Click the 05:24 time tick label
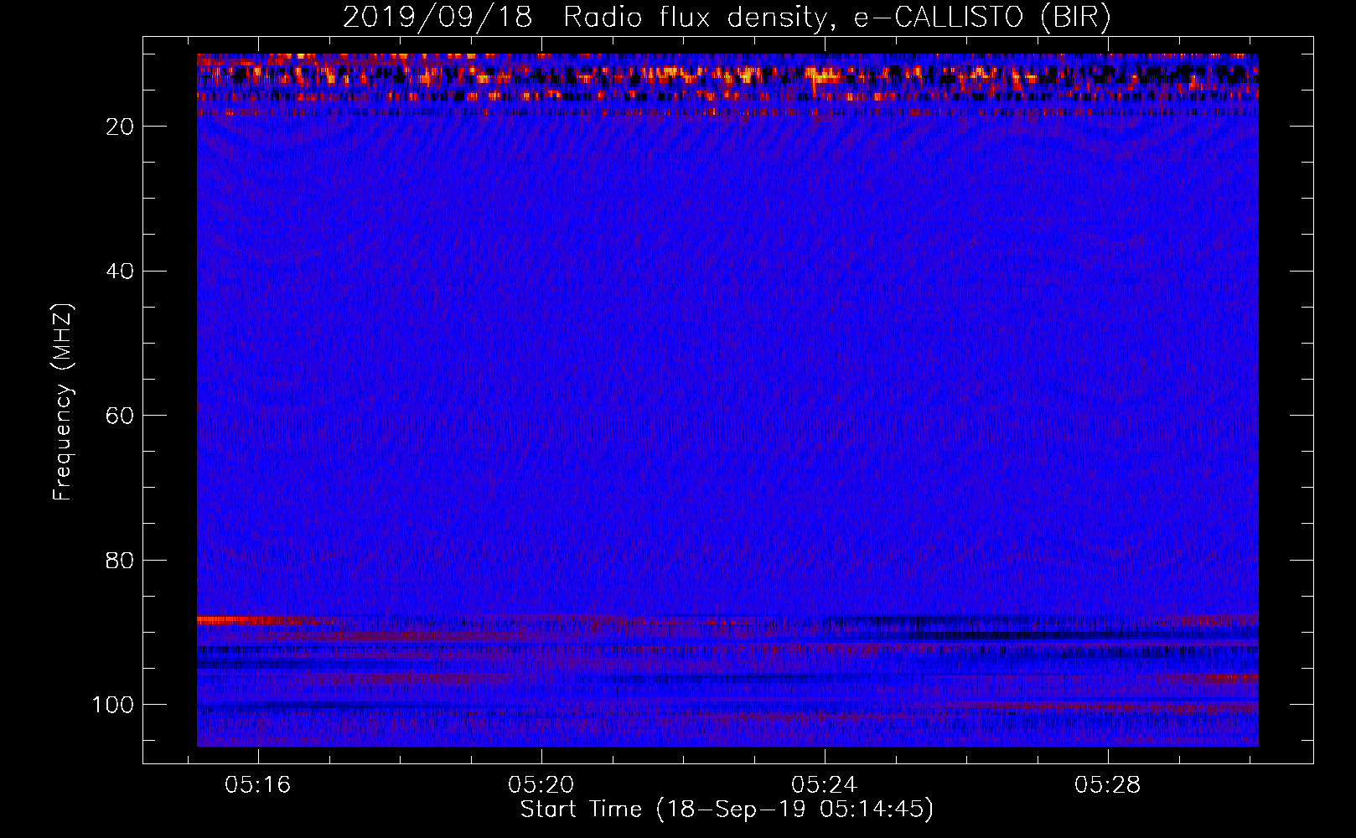This screenshot has width=1356, height=838. 825,784
